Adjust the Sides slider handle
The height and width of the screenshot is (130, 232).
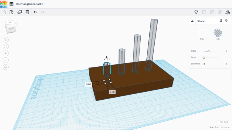[208, 51]
